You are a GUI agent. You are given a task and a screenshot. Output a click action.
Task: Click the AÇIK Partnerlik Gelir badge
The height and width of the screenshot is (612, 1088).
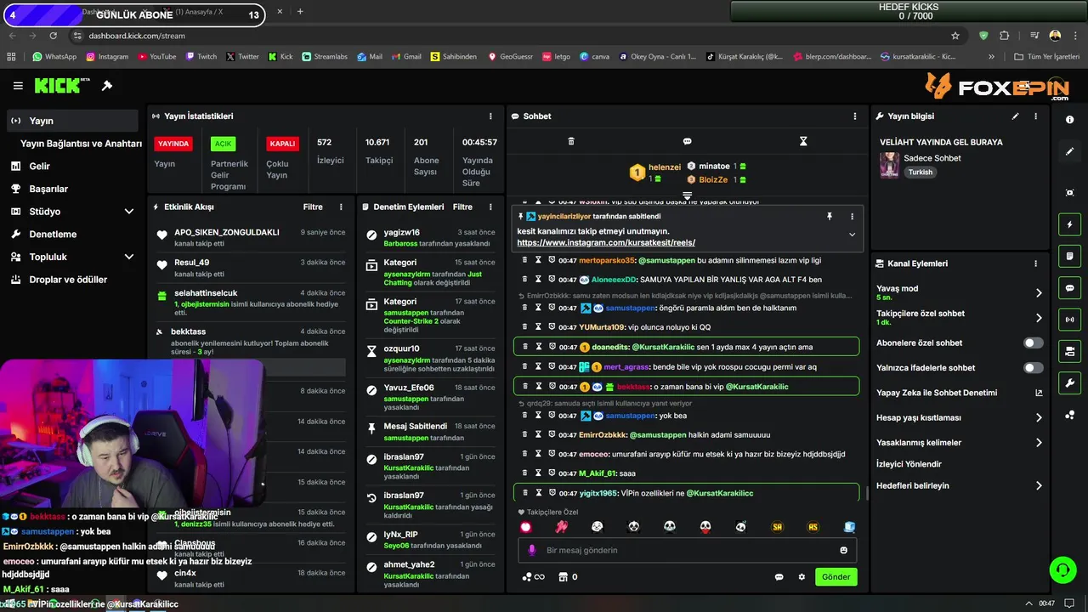tap(223, 144)
